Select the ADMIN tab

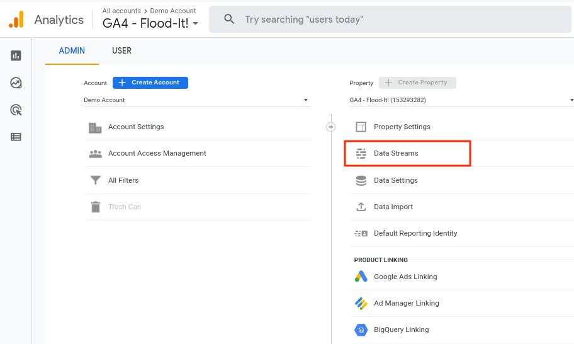tap(72, 51)
